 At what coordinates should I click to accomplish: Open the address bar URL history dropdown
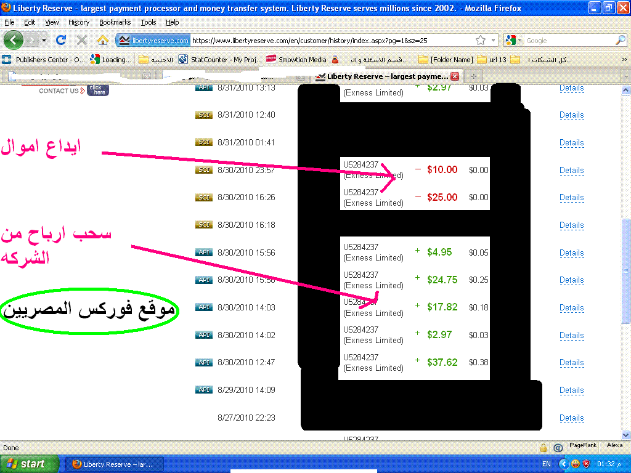tap(493, 40)
